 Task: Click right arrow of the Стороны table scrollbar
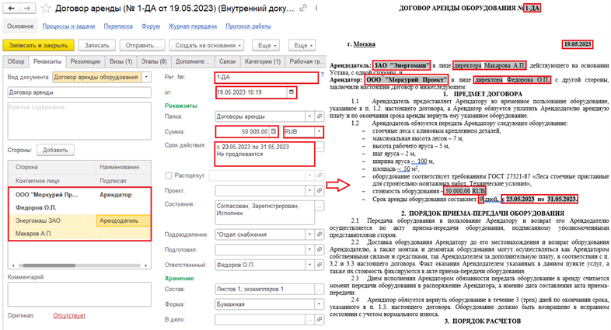pos(145,266)
